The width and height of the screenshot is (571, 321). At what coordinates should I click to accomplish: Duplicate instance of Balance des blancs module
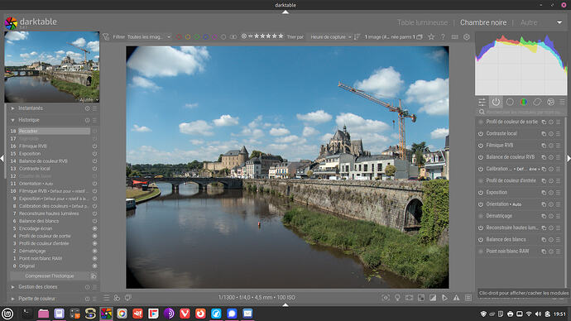click(544, 240)
